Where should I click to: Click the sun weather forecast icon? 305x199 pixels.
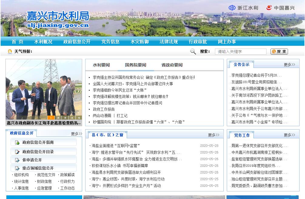(10, 52)
